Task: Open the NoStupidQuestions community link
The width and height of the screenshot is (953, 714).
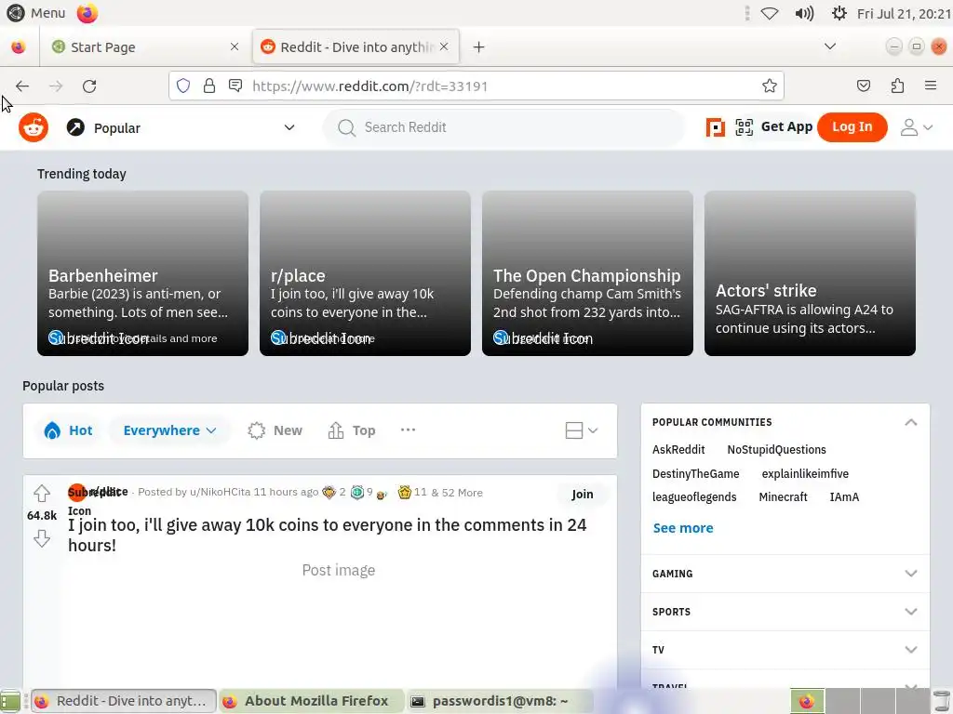Action: [x=777, y=450]
